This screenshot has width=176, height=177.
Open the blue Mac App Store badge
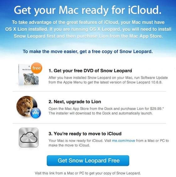point(36,113)
